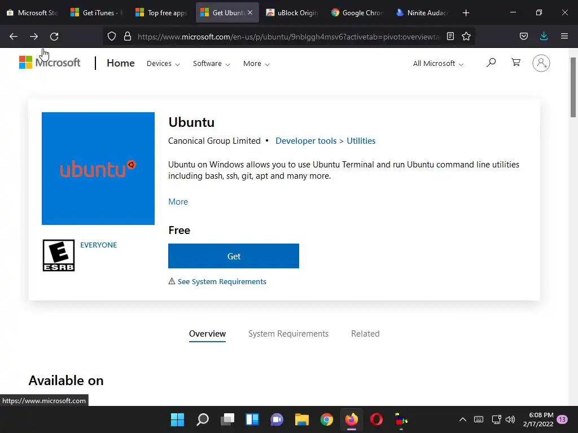Open the shopping cart
The height and width of the screenshot is (433, 578).
click(x=516, y=63)
